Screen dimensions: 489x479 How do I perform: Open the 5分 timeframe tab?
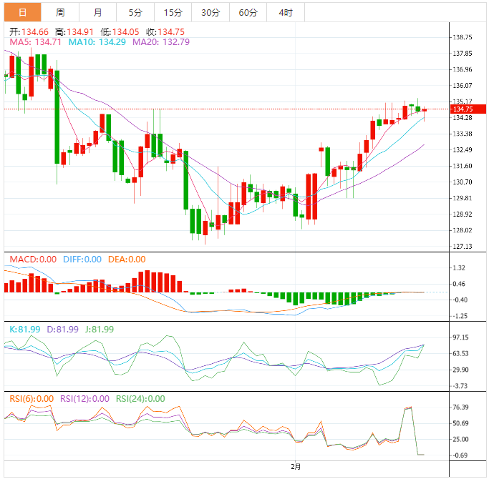coord(135,12)
